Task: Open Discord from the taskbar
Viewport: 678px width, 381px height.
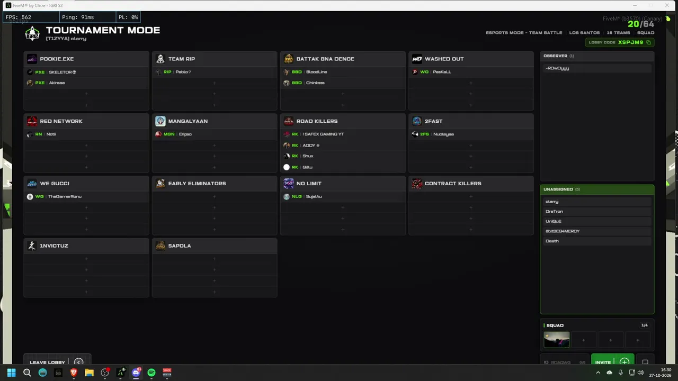Action: click(136, 373)
